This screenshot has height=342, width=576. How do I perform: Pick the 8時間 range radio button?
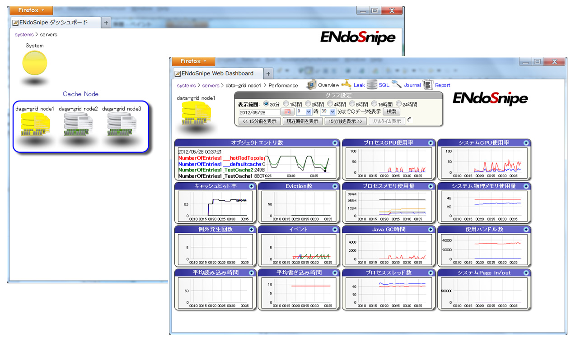[353, 104]
